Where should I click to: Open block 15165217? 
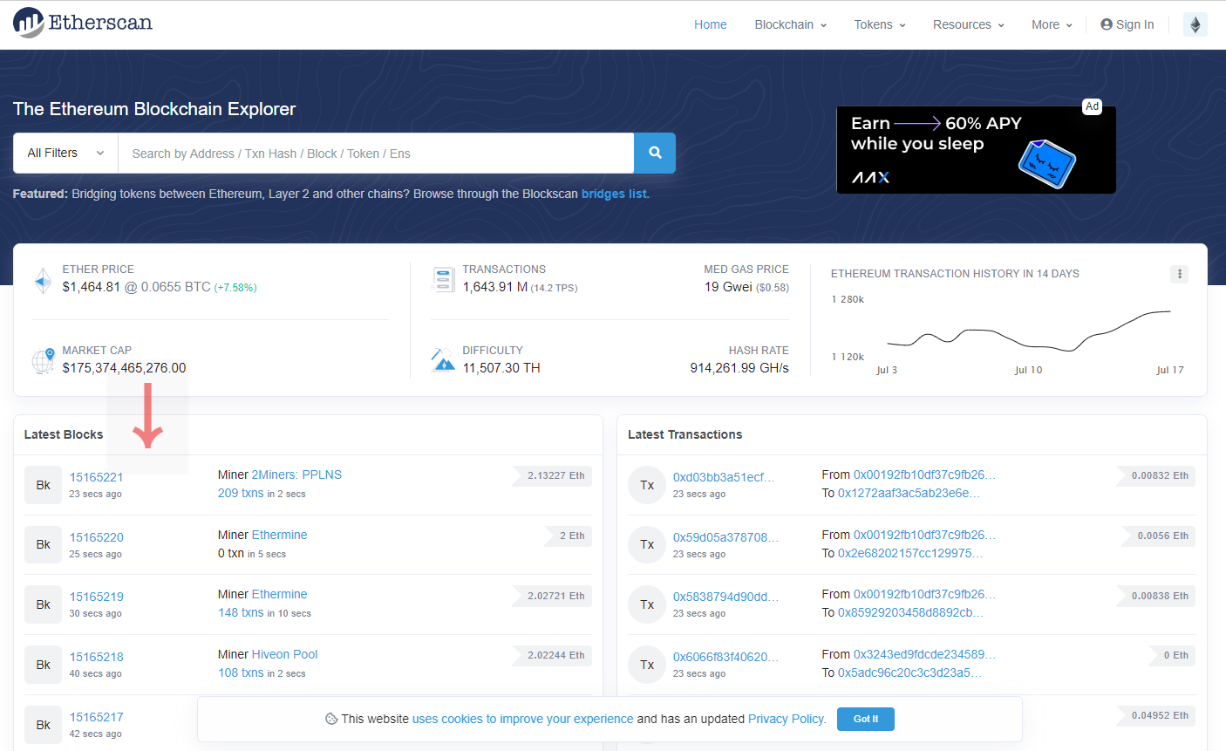click(96, 717)
